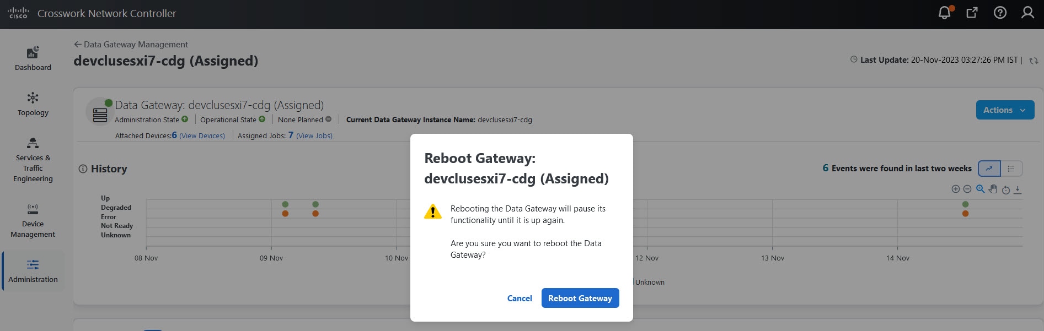The height and width of the screenshot is (331, 1044).
Task: Click the Not Ready axis label
Action: 117,226
